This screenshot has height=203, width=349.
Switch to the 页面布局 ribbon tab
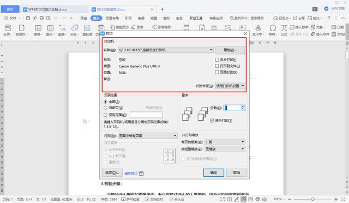coord(112,18)
